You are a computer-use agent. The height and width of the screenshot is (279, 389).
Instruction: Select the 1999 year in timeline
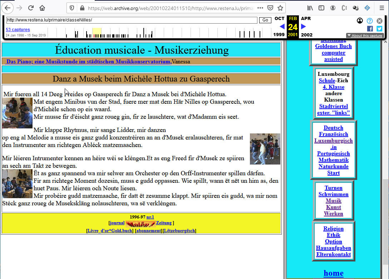coord(279,35)
